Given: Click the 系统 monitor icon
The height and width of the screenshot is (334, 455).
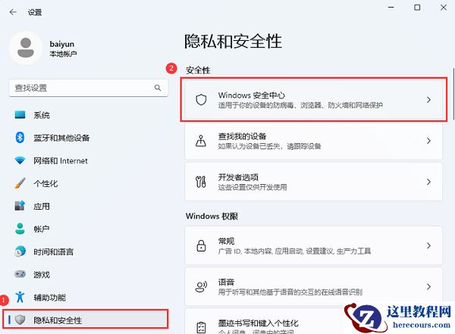Looking at the screenshot, I should tap(20, 114).
